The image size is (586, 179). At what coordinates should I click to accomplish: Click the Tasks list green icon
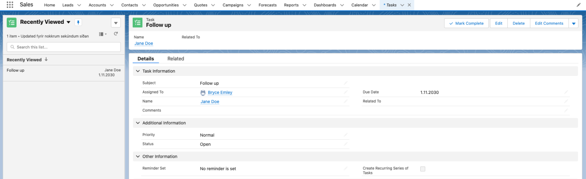tap(12, 23)
